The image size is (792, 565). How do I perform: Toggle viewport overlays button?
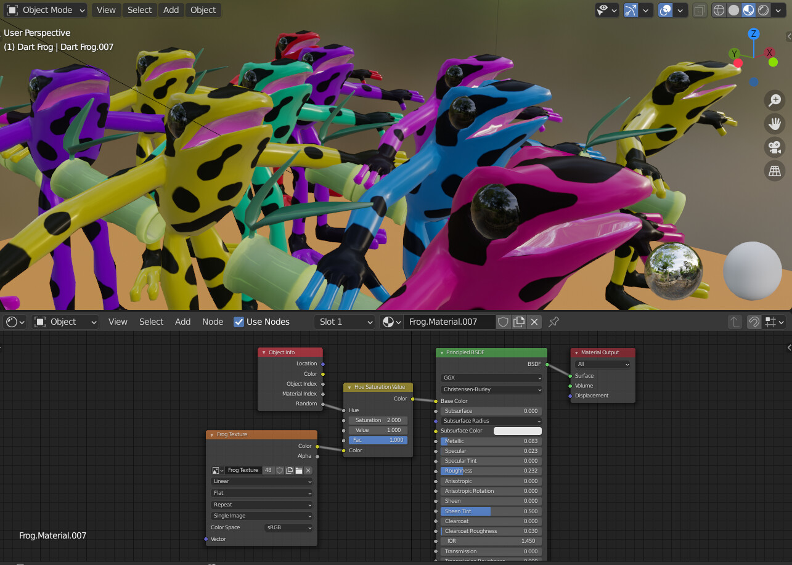point(666,10)
